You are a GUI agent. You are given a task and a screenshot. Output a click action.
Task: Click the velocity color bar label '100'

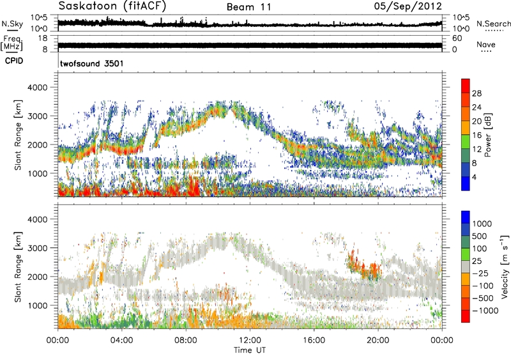[x=480, y=249]
